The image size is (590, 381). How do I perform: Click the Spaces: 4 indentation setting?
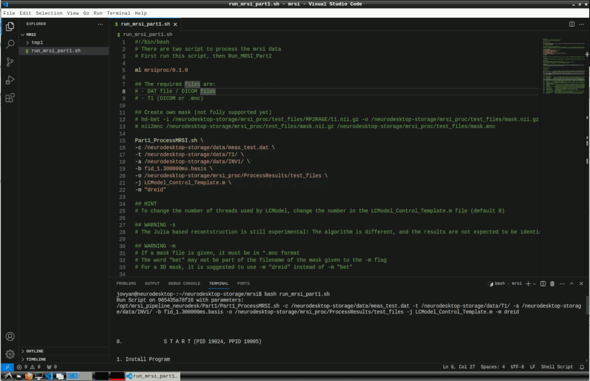point(492,367)
